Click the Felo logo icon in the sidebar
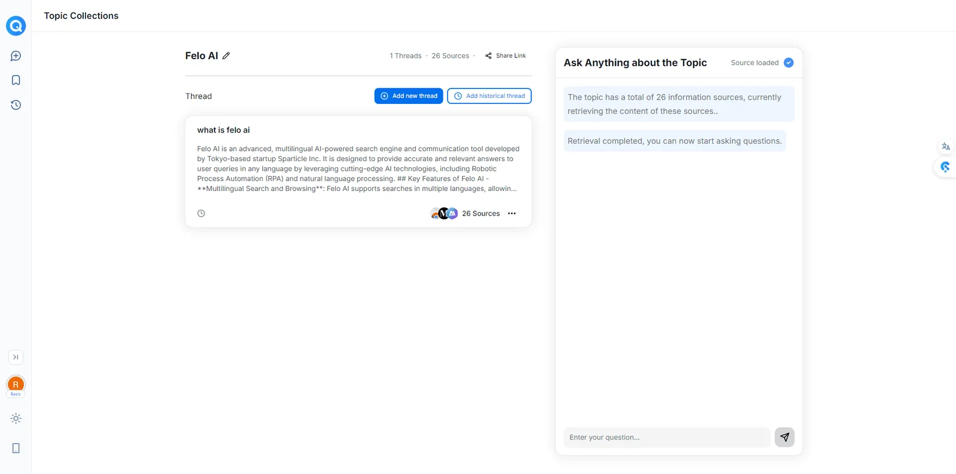The height and width of the screenshot is (474, 956). tap(16, 26)
